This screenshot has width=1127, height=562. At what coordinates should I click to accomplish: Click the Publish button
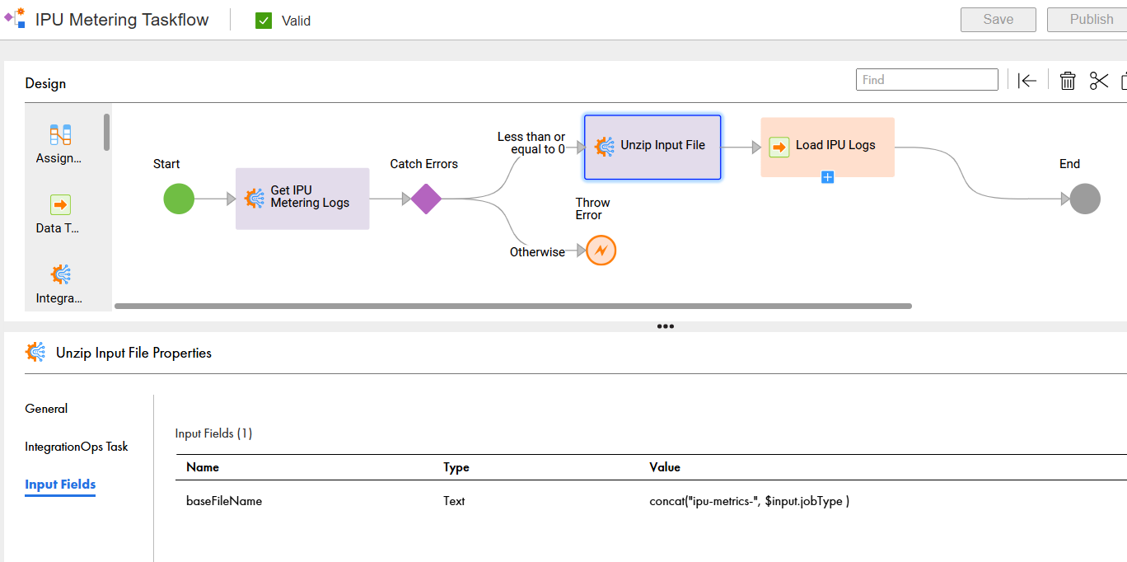point(1087,20)
